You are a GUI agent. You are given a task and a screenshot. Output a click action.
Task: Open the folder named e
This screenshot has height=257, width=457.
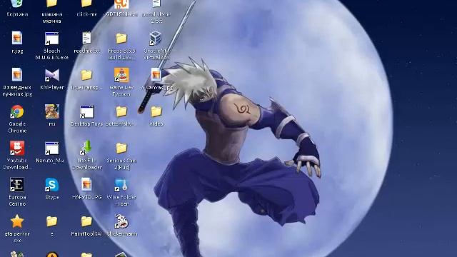[51, 221]
